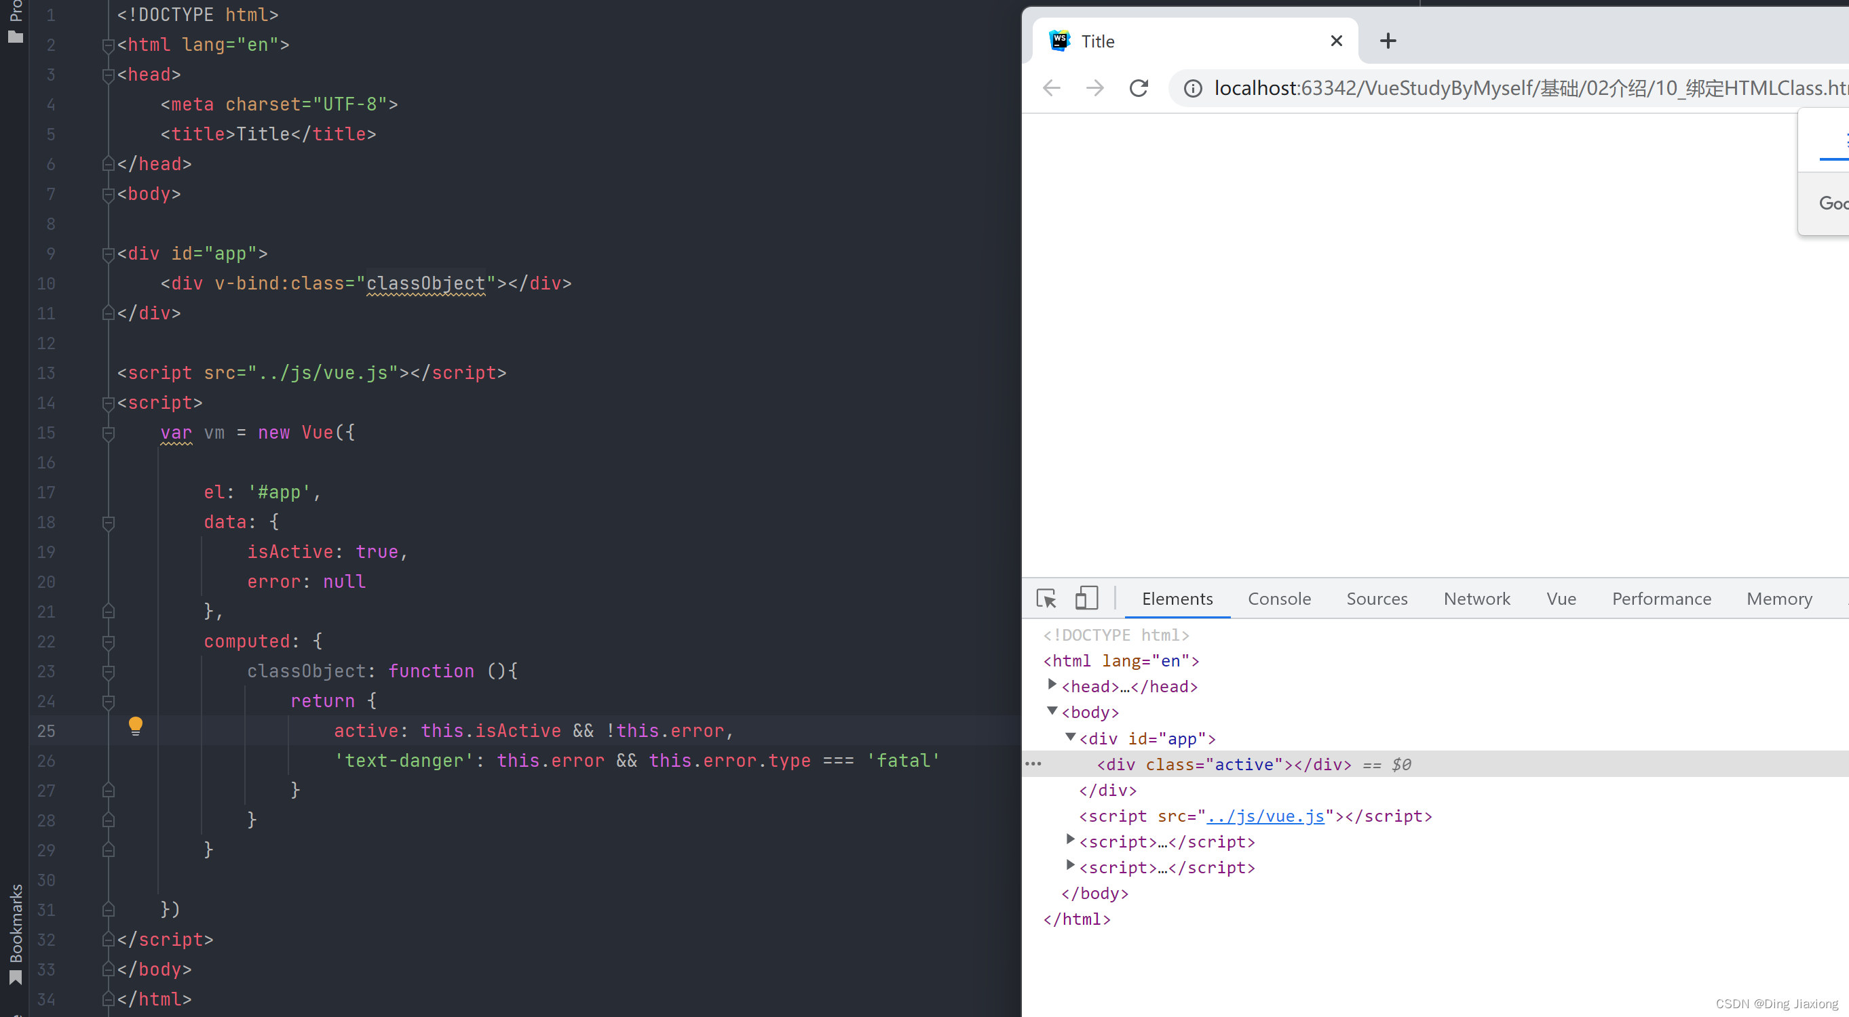Click classObject in the v-bind:class attribute
Image resolution: width=1849 pixels, height=1017 pixels.
(x=425, y=283)
